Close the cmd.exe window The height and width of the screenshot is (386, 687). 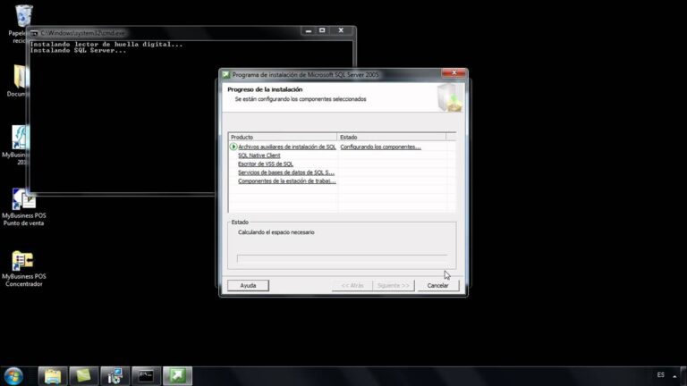pyautogui.click(x=341, y=30)
